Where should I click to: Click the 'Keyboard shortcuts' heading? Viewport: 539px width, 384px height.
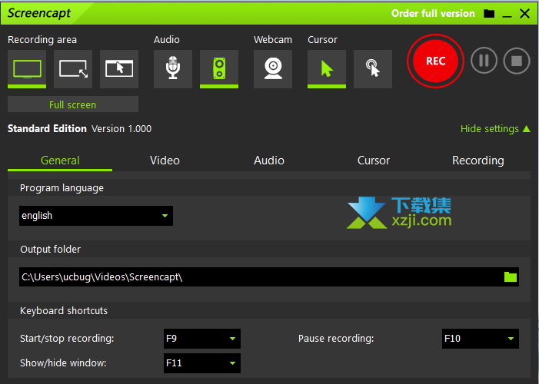tap(64, 311)
